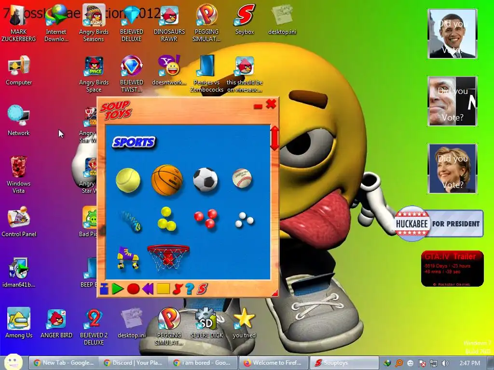Click the SPORTS category heading
Screen dimensions: 494x370
click(x=134, y=142)
